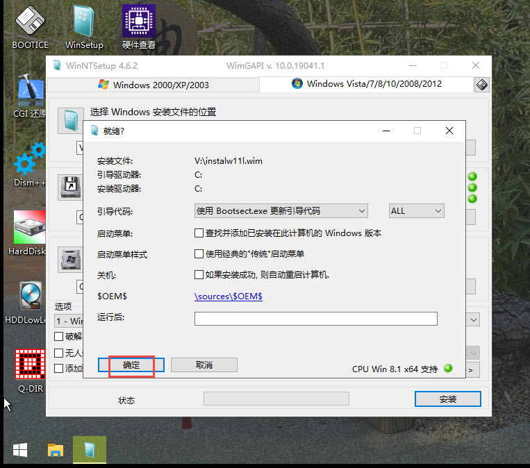Click the green CPU Win 8.1 x64 indicator
The image size is (530, 468).
coord(448,368)
